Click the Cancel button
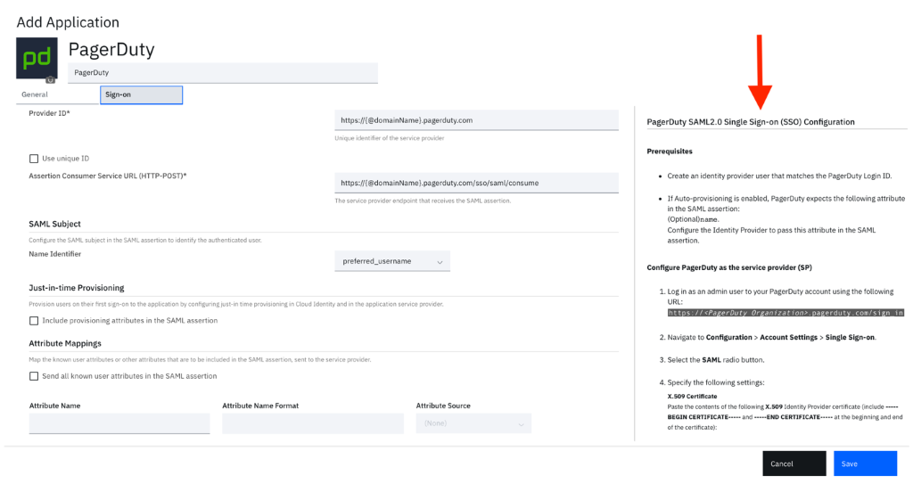Viewport: 913px width, 484px height. tap(794, 463)
